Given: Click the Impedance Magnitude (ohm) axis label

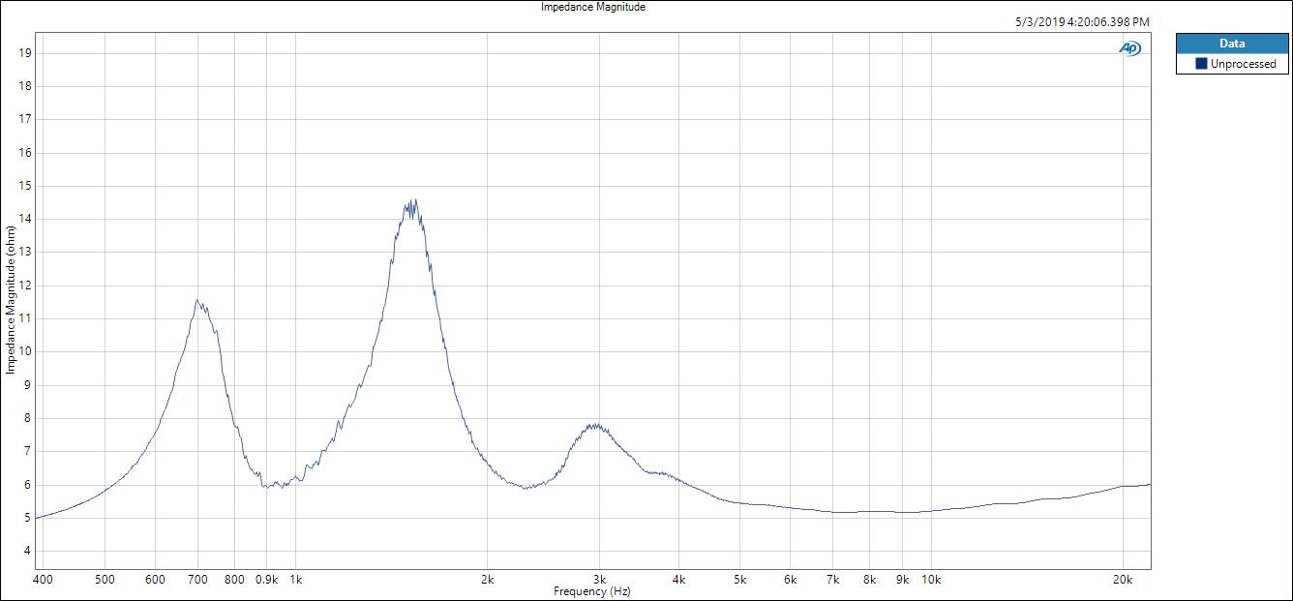Looking at the screenshot, I should point(10,300).
